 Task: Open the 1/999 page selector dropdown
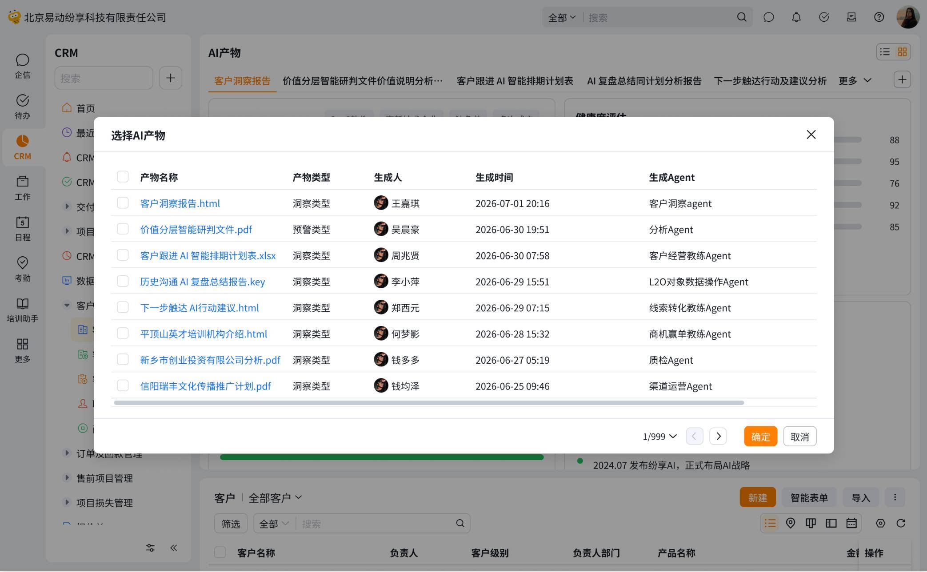click(659, 437)
